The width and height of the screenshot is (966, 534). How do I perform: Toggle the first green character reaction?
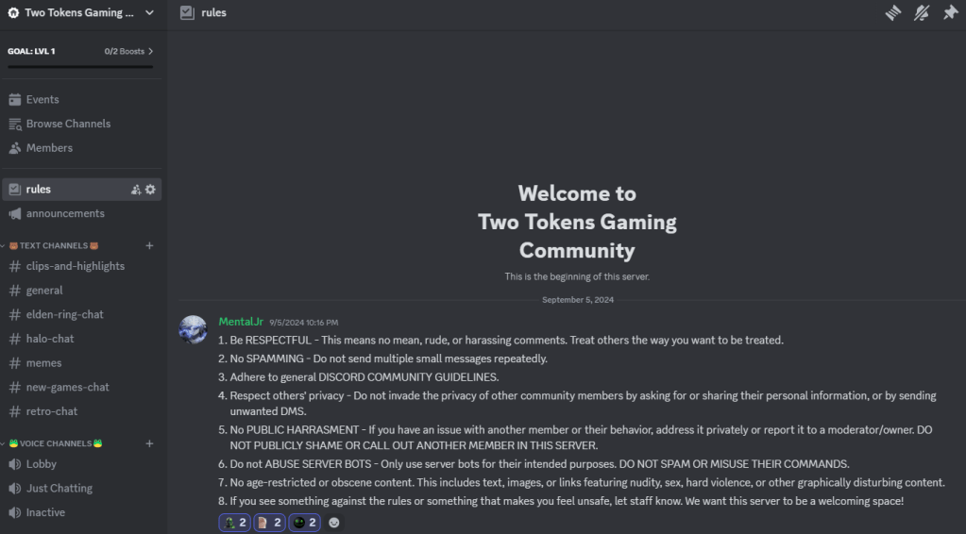tap(234, 522)
